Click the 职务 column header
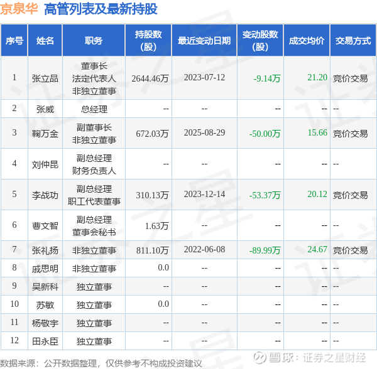The width and height of the screenshot is (377, 369). point(94,40)
